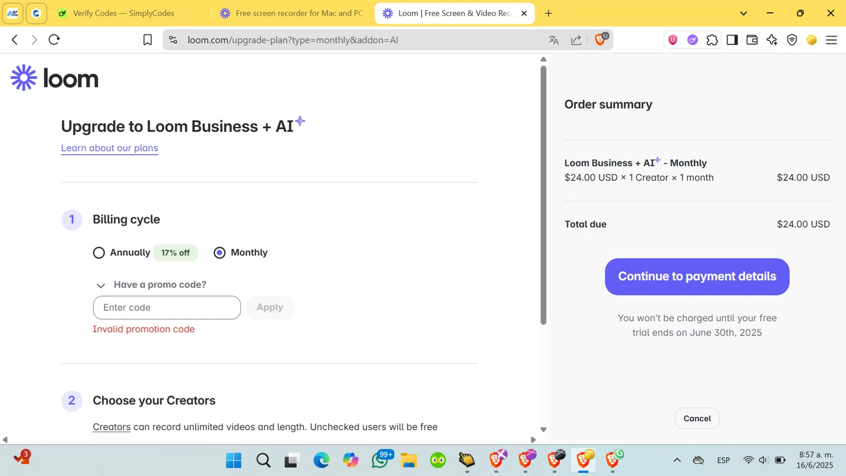Click the scroll up arrow
This screenshot has width=846, height=476.
click(x=544, y=59)
